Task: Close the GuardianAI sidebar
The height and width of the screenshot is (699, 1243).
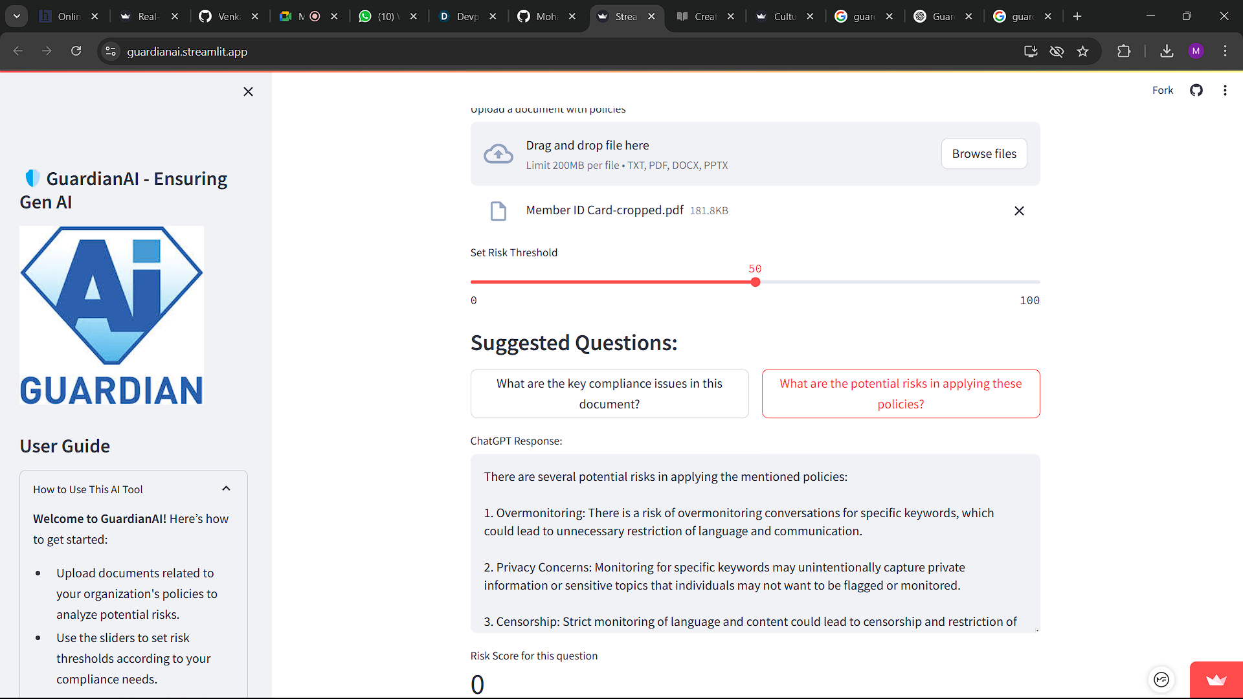Action: coord(248,92)
